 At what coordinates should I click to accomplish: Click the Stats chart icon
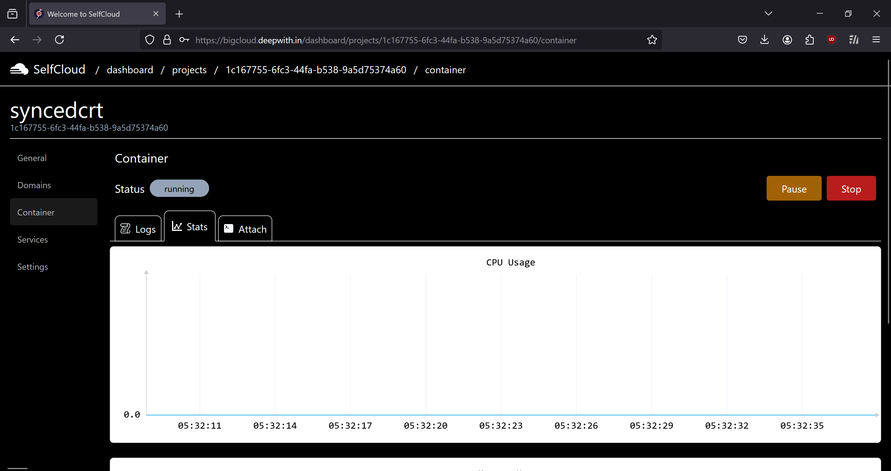(177, 226)
